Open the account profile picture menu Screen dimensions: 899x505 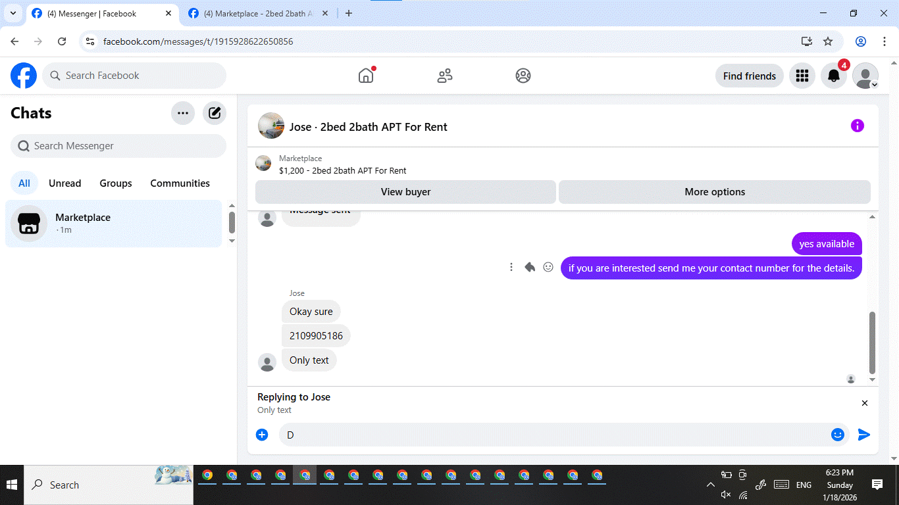(x=865, y=76)
